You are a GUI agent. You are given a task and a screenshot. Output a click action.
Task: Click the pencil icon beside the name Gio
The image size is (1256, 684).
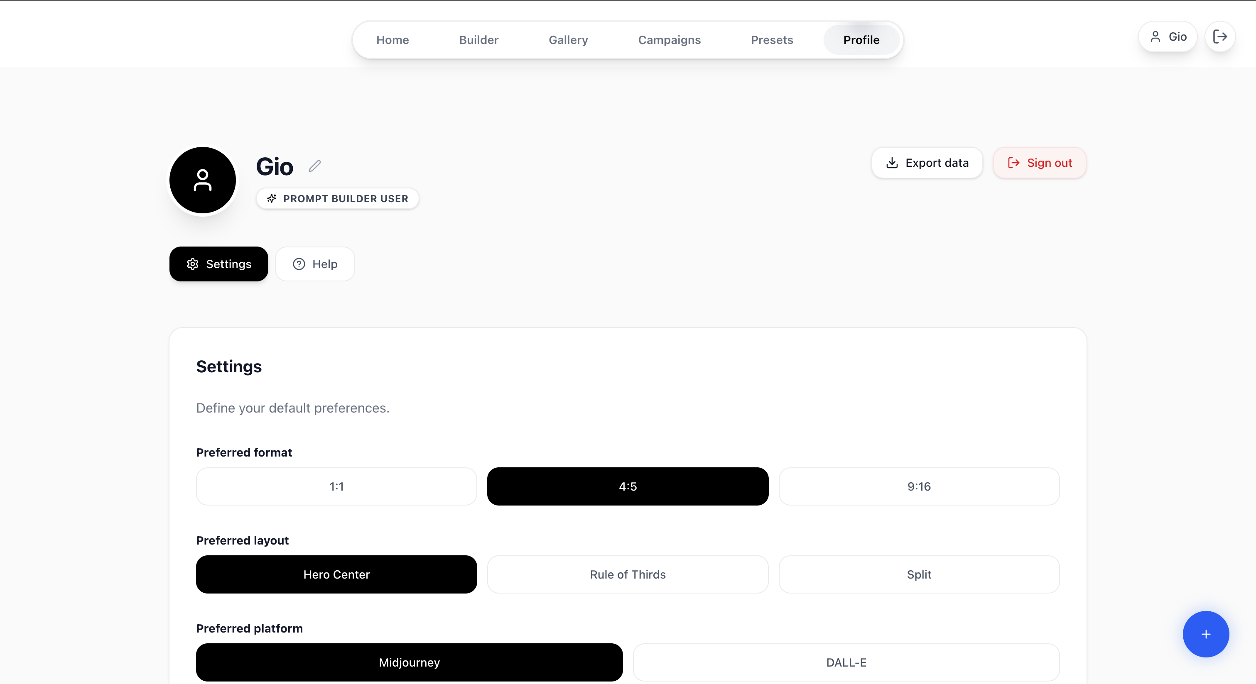(x=315, y=166)
